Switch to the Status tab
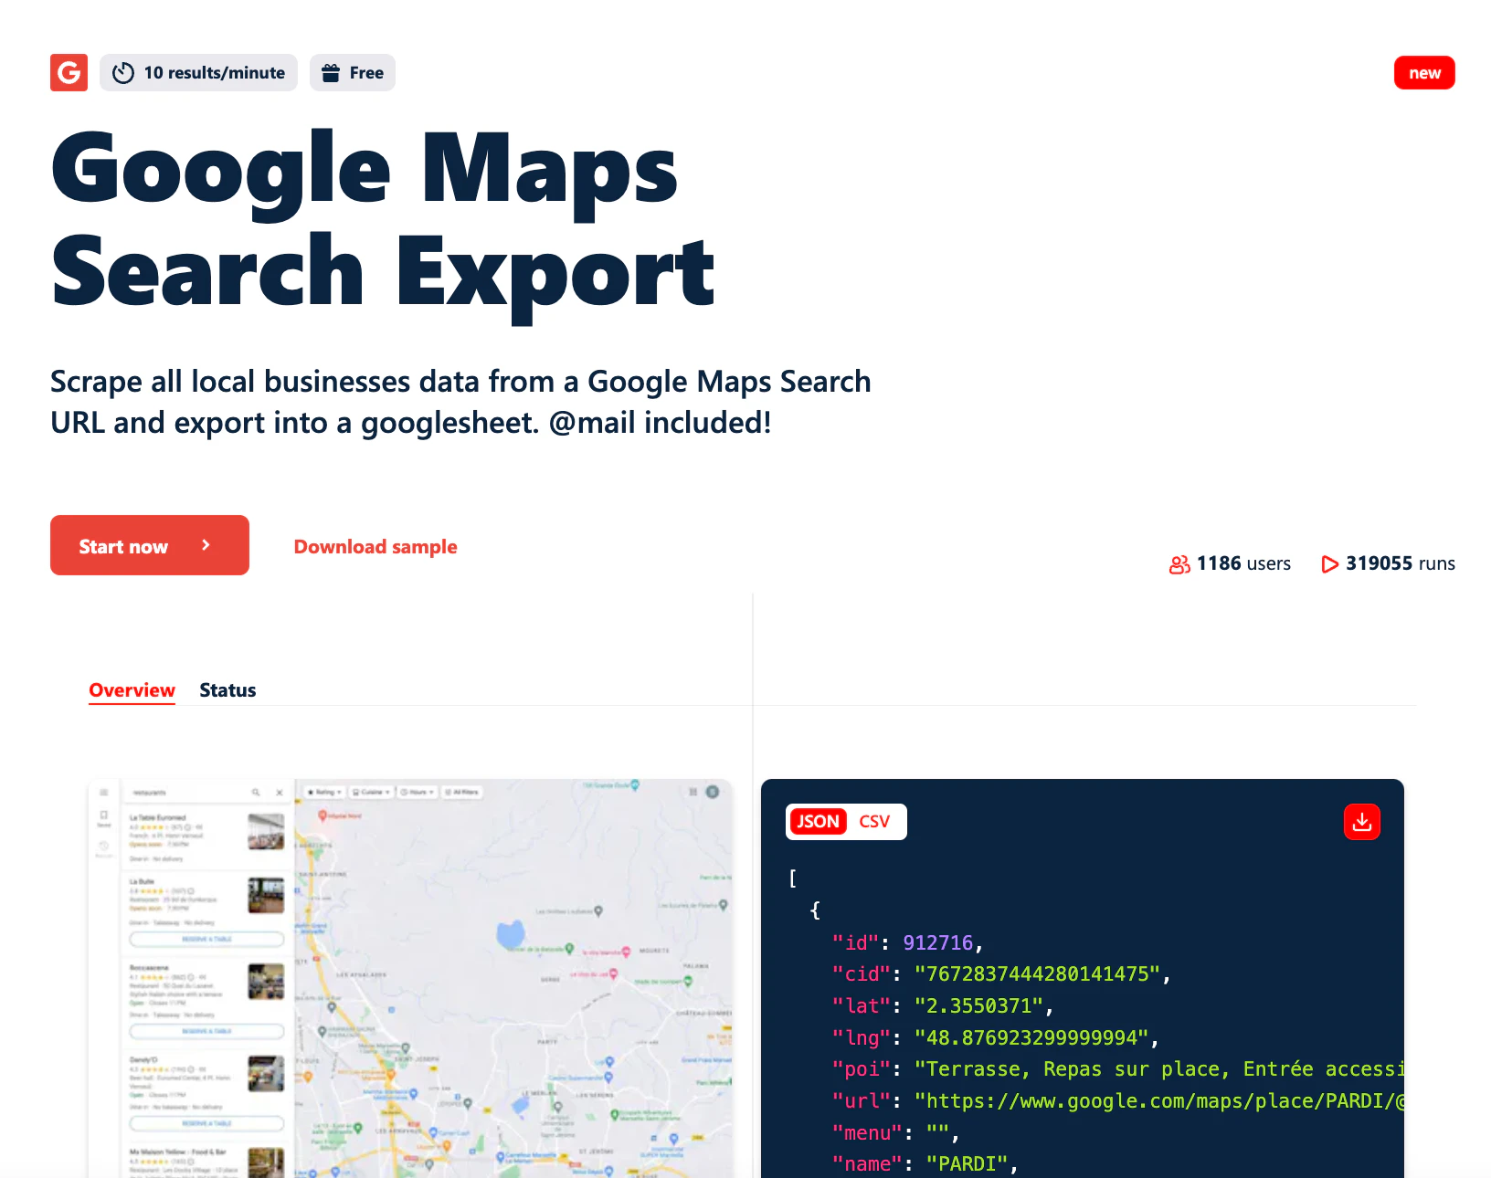Image resolution: width=1491 pixels, height=1178 pixels. (227, 690)
